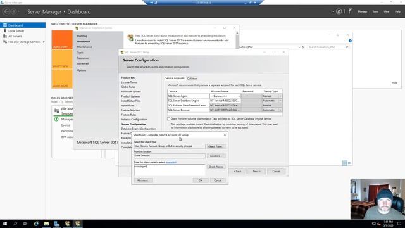Image resolution: width=405 pixels, height=228 pixels.
Task: Select Resources in SQL Server Installation Center
Action: coord(83,58)
